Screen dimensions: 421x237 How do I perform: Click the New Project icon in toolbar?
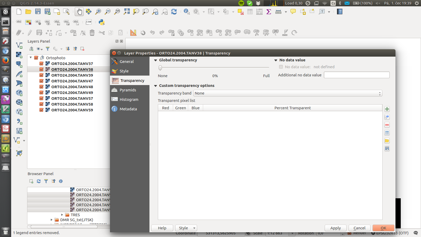pyautogui.click(x=19, y=12)
